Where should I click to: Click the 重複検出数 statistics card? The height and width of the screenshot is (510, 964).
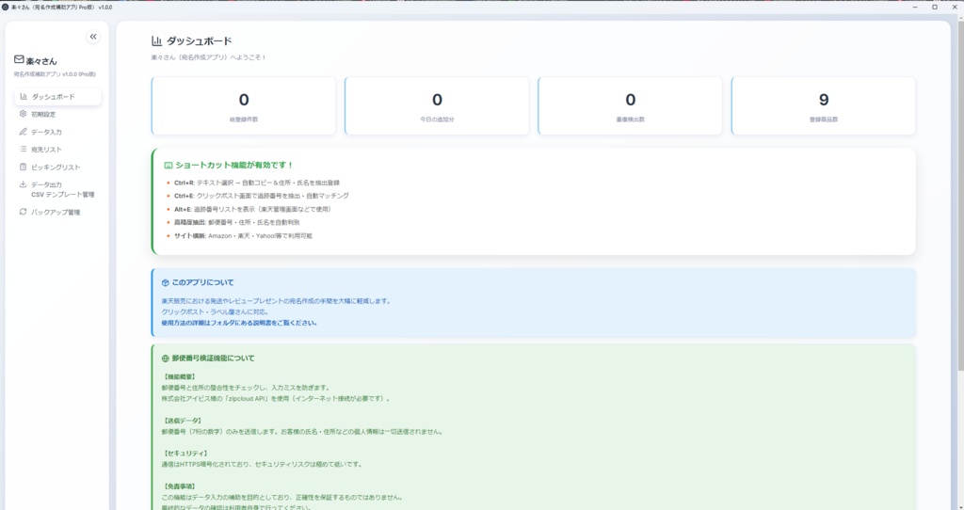coord(630,105)
